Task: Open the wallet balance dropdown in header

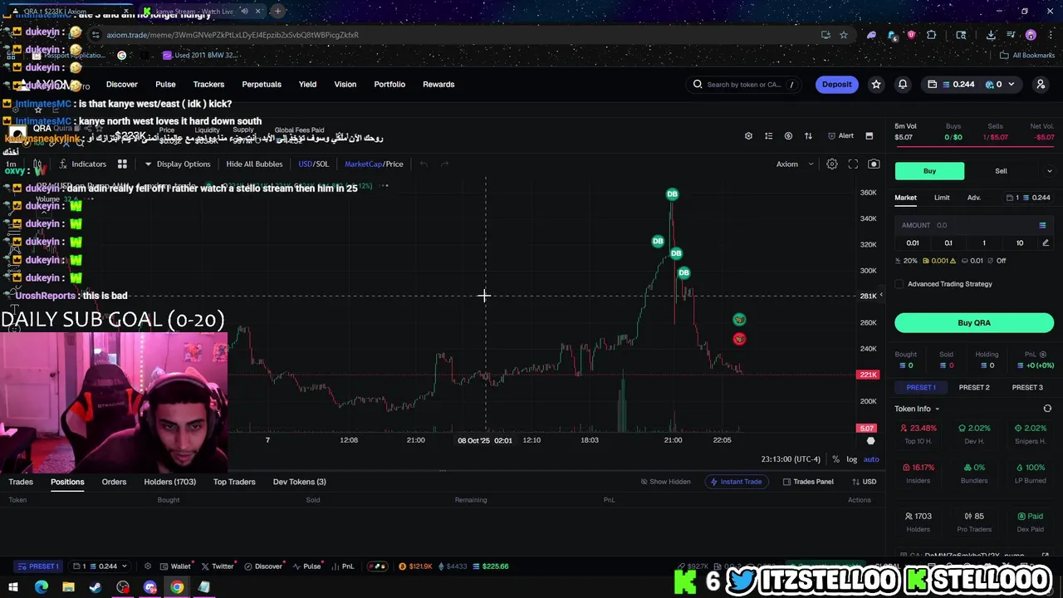Action: click(972, 84)
